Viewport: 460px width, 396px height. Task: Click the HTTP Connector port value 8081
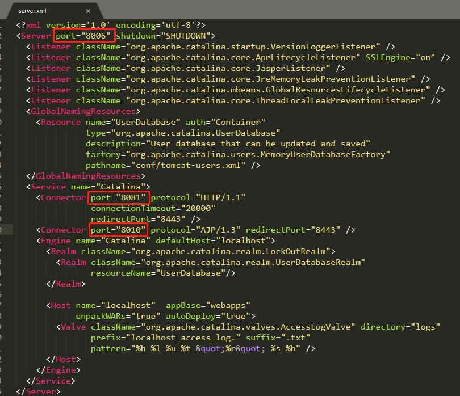pos(130,197)
